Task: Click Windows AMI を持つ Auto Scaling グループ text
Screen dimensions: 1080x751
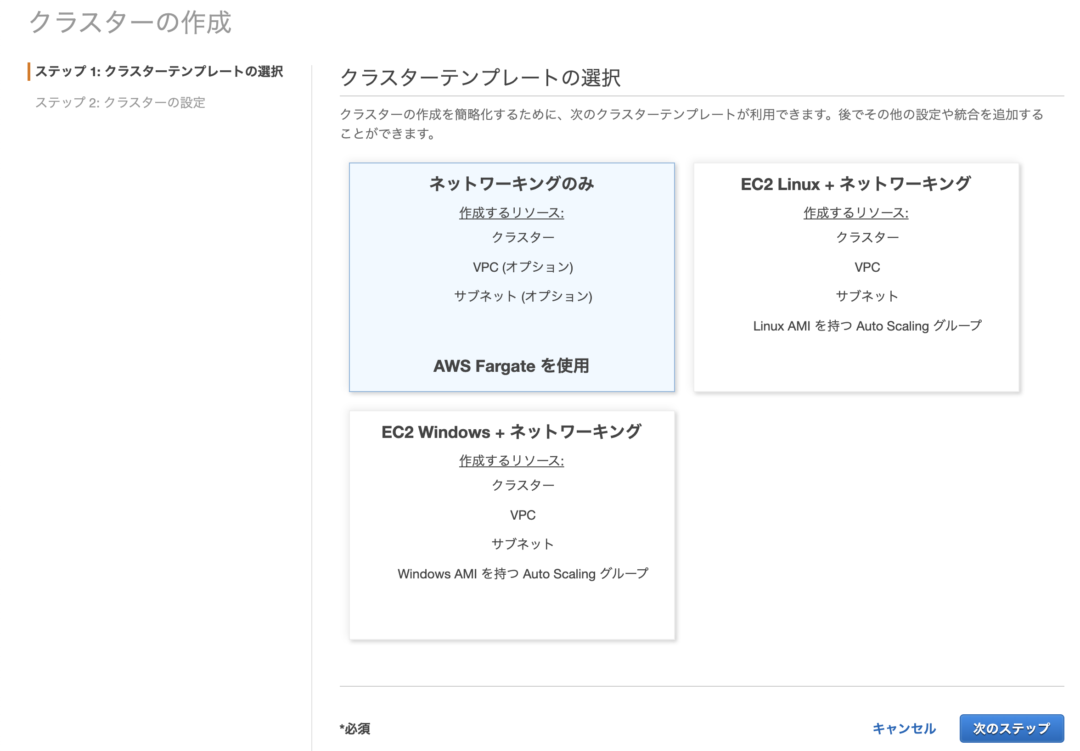Action: 523,574
